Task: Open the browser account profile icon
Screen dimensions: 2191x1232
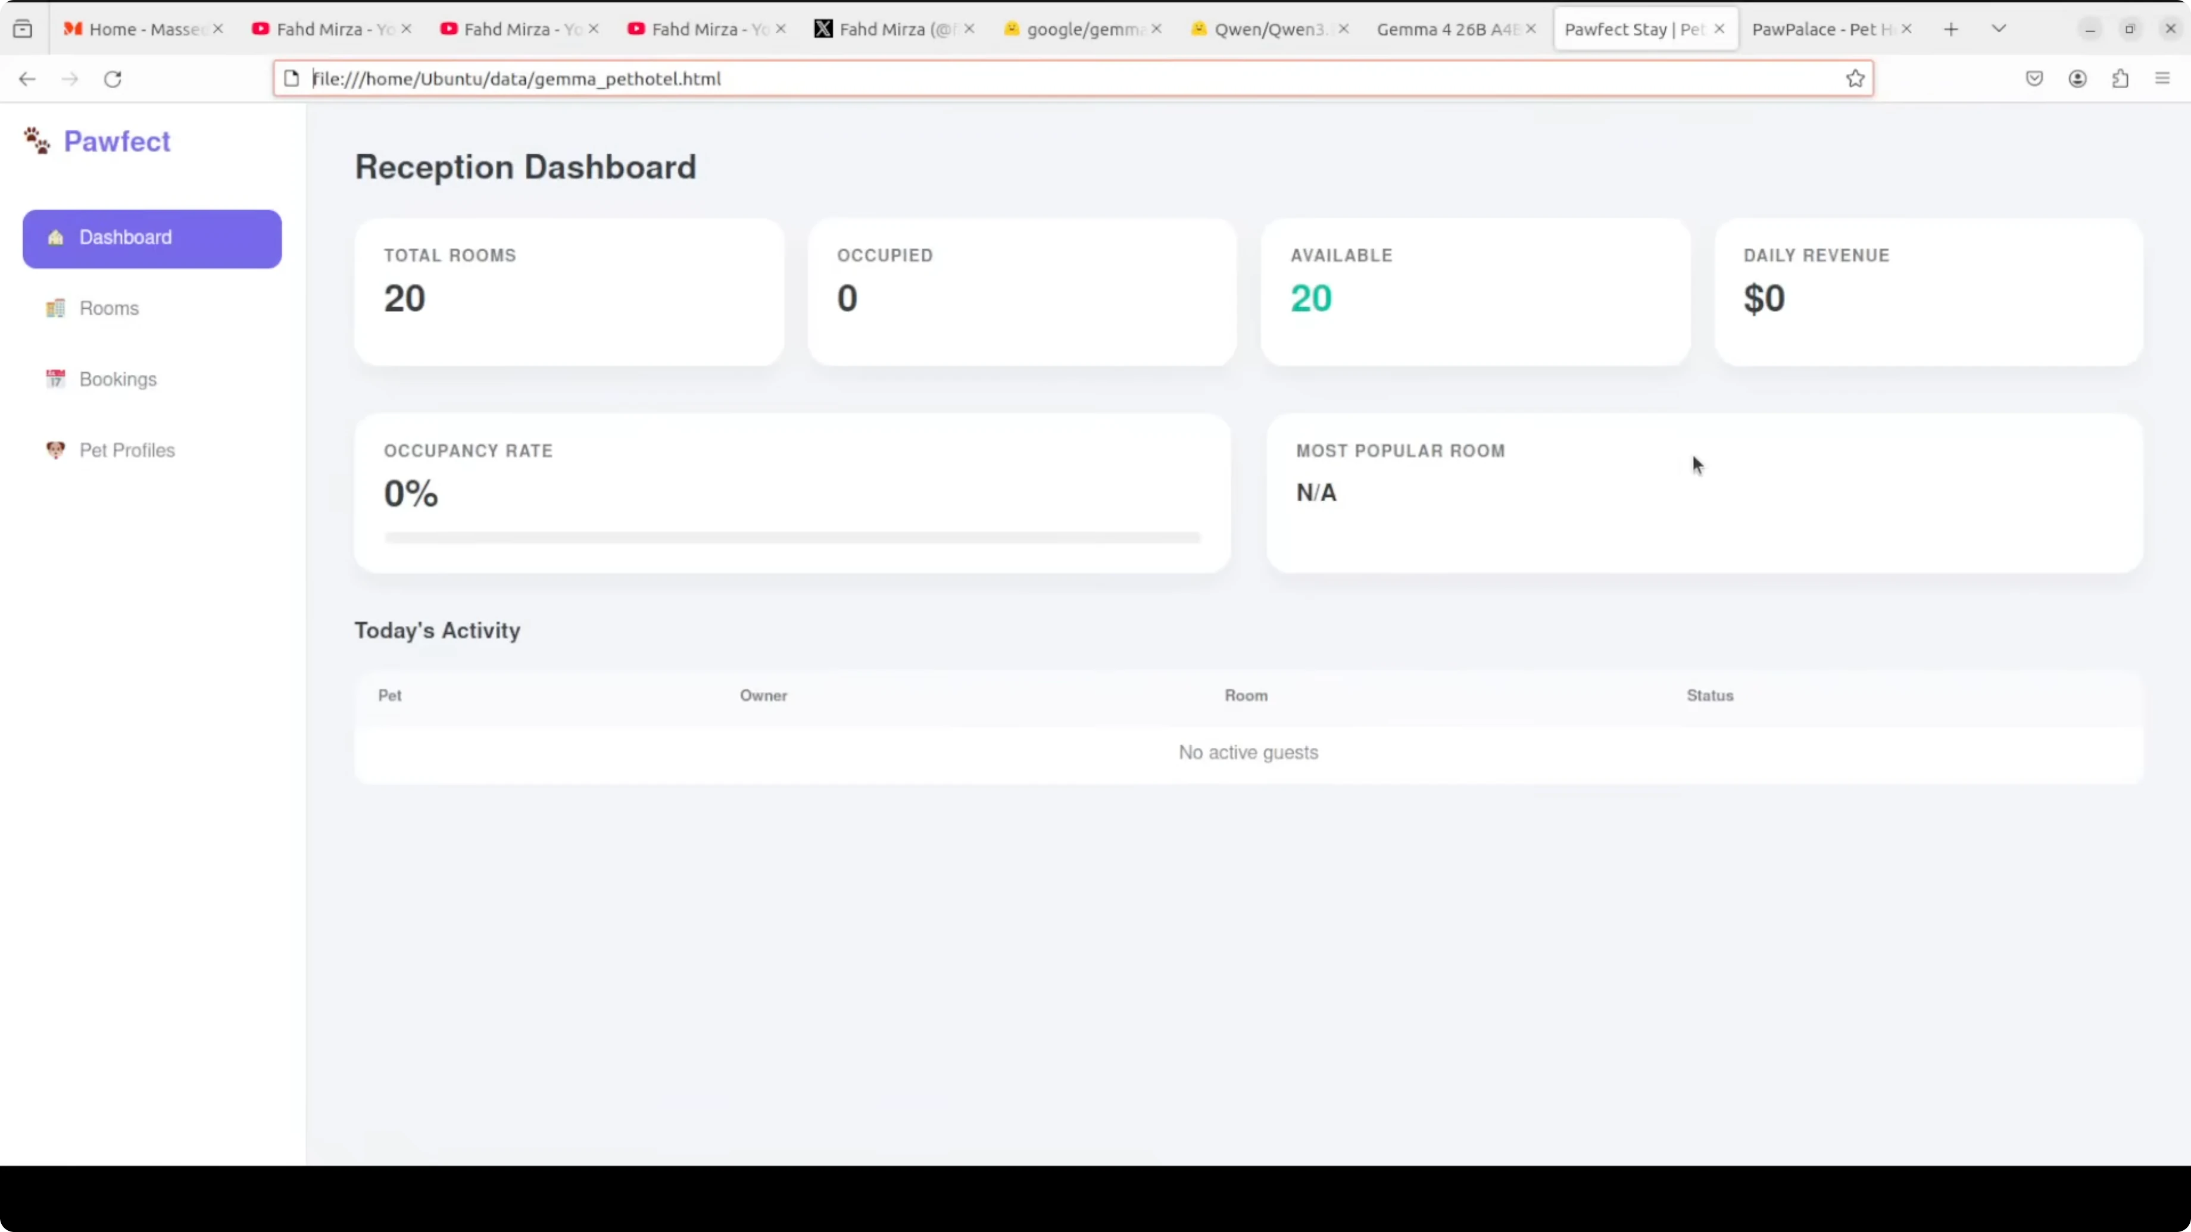Action: pyautogui.click(x=2077, y=78)
